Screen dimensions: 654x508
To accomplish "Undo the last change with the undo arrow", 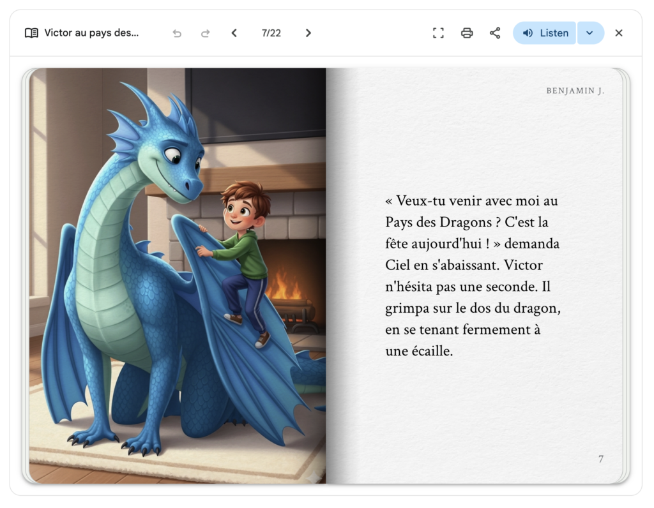I will pos(177,33).
